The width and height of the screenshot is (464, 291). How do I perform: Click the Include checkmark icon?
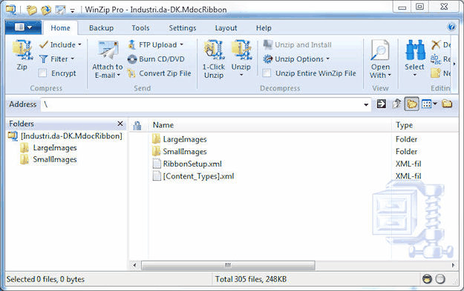[x=44, y=45]
